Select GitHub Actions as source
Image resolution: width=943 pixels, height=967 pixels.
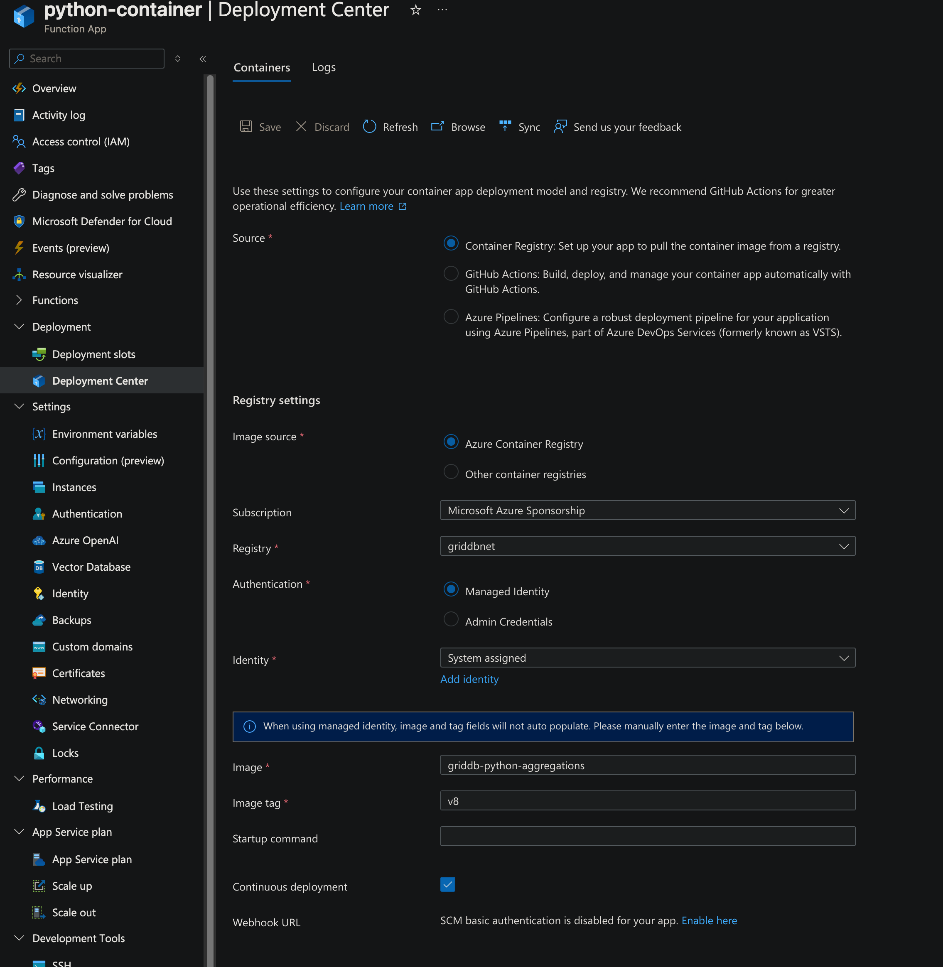click(x=451, y=273)
